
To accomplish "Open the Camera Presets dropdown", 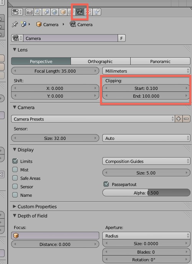I will point(93,119).
